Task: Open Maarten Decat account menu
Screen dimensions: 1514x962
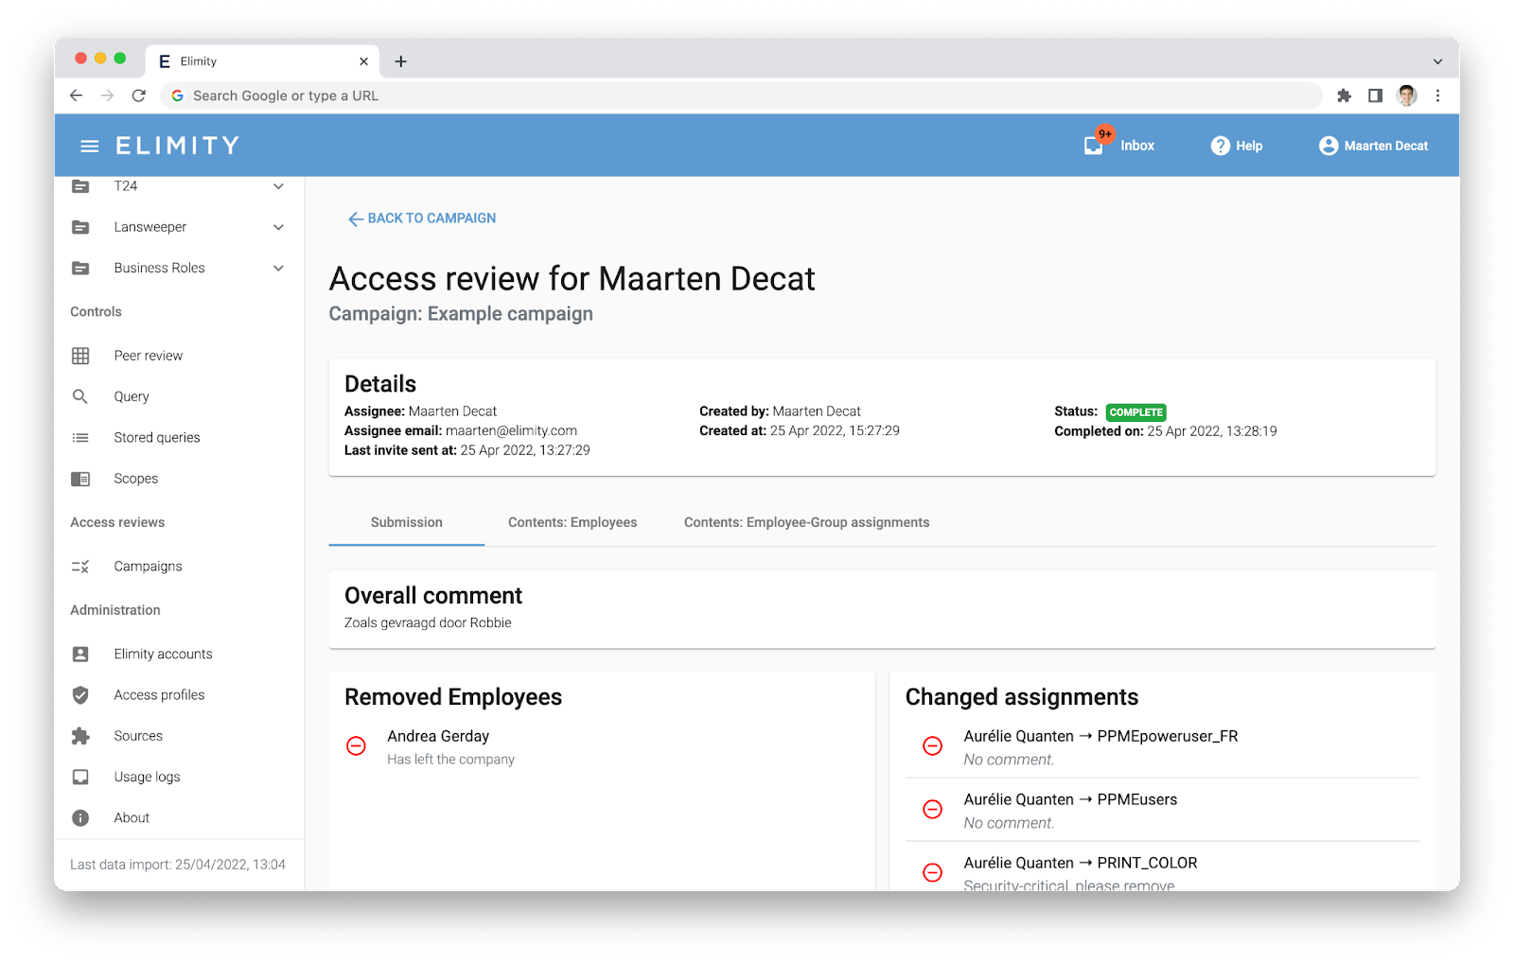Action: pos(1372,145)
